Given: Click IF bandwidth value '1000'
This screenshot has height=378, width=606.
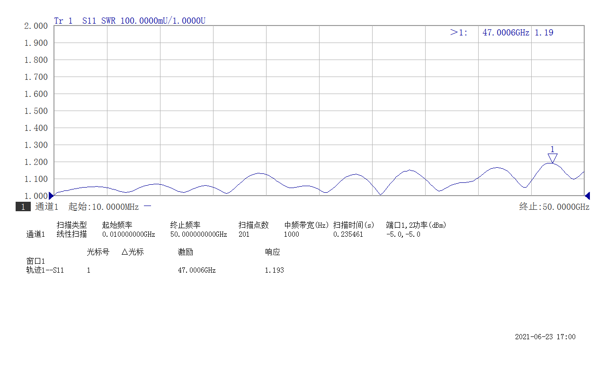Looking at the screenshot, I should (291, 234).
